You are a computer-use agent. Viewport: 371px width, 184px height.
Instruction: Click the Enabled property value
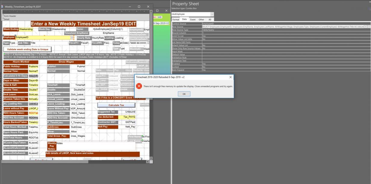(x=286, y=64)
